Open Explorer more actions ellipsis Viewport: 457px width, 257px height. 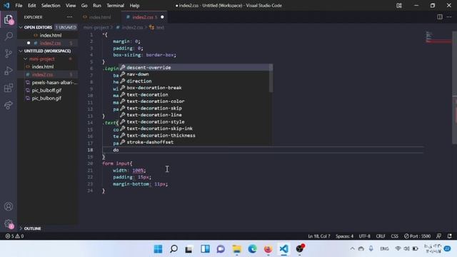pos(70,17)
